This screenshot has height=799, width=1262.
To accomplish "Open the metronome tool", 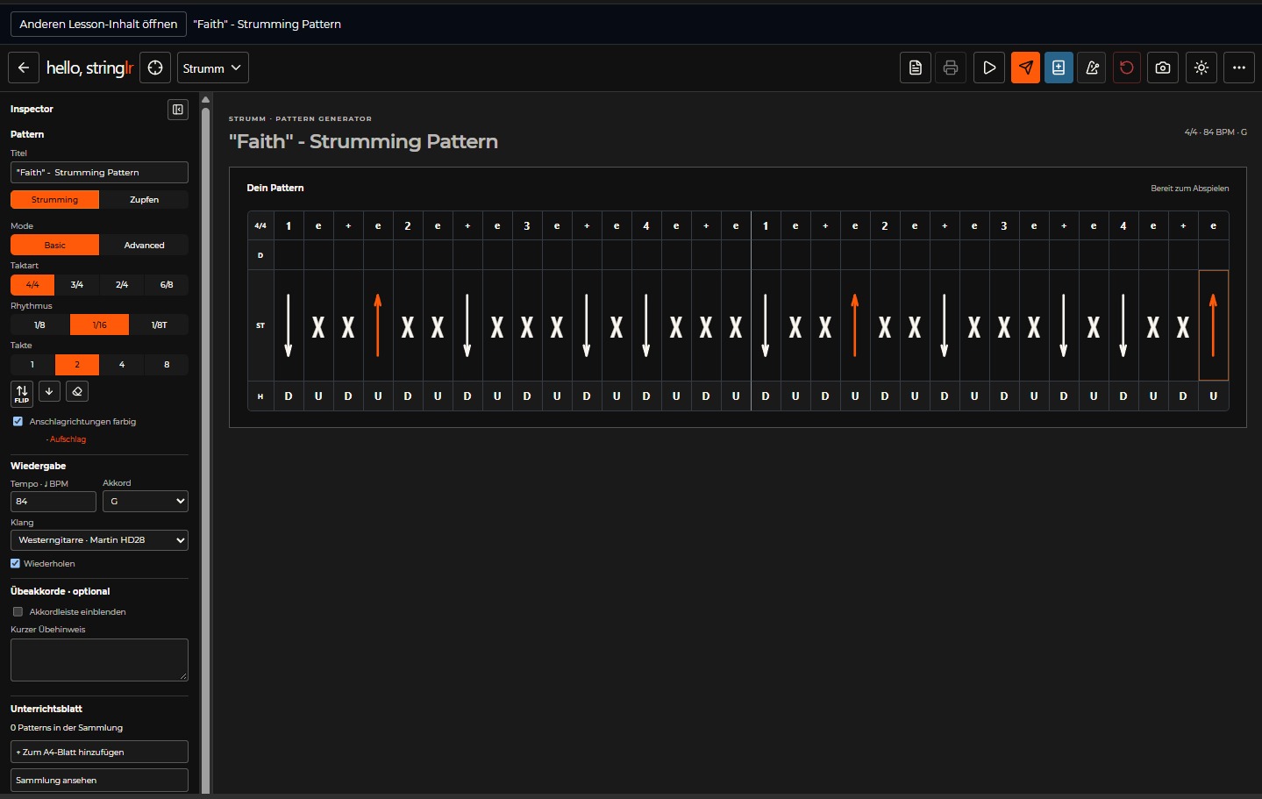I will click(1093, 68).
